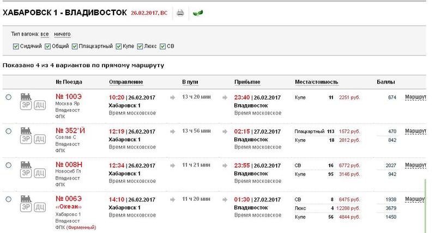Click the ДЦ badge for train 352*Й
This screenshot has width=447, height=233.
click(x=40, y=140)
